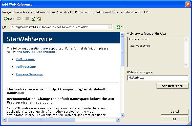
Task: Close the Add Web Reference dialog
Action: (187, 4)
